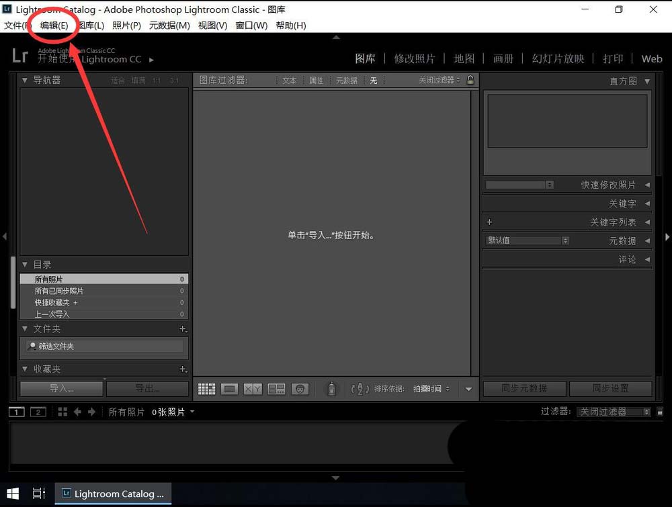
Task: Set the navigator zoom to 3:1
Action: [x=174, y=81]
